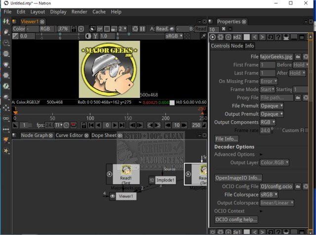Open the File Premult Opaque dropdown
Screen dimensions: 316x235
[x=272, y=106]
